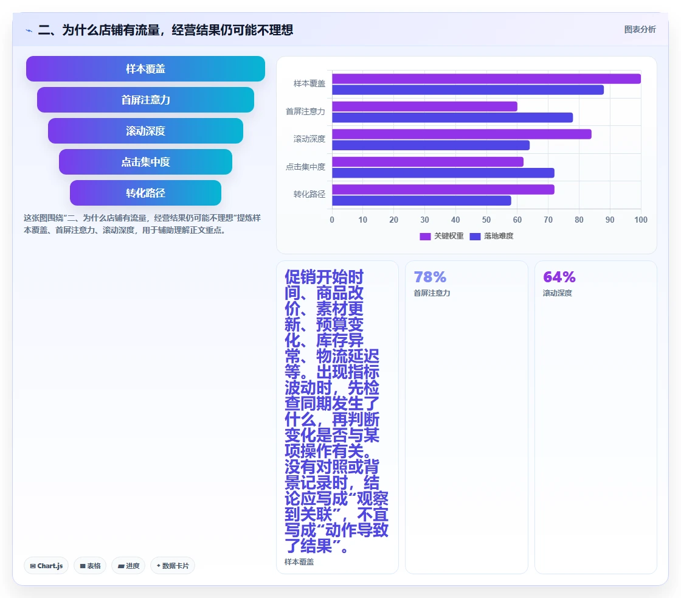681x598 pixels.
Task: Click the 样本覆盖 chart axis label
Action: click(x=309, y=84)
